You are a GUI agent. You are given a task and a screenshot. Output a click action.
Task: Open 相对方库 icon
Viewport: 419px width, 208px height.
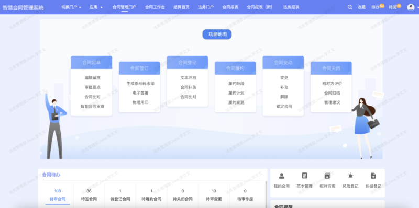327,176
